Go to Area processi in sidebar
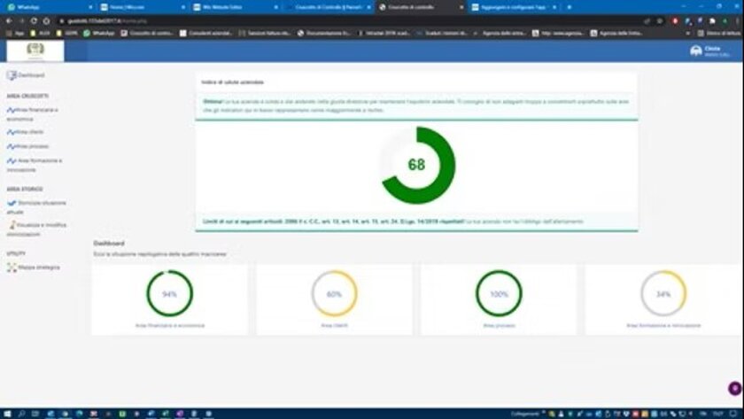The height and width of the screenshot is (419, 744). point(30,145)
